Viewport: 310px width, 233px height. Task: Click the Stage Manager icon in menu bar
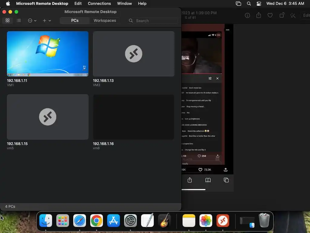pos(239,4)
